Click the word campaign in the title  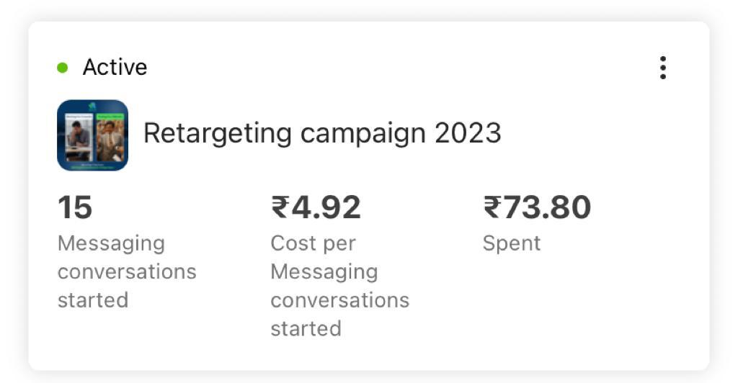(363, 135)
